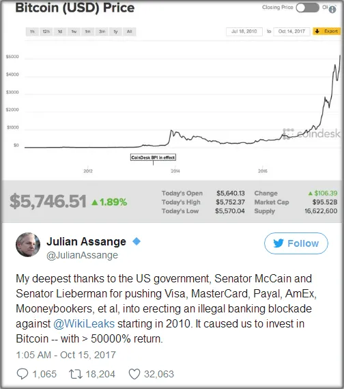
Task: Select the All time range
Action: pyautogui.click(x=129, y=31)
